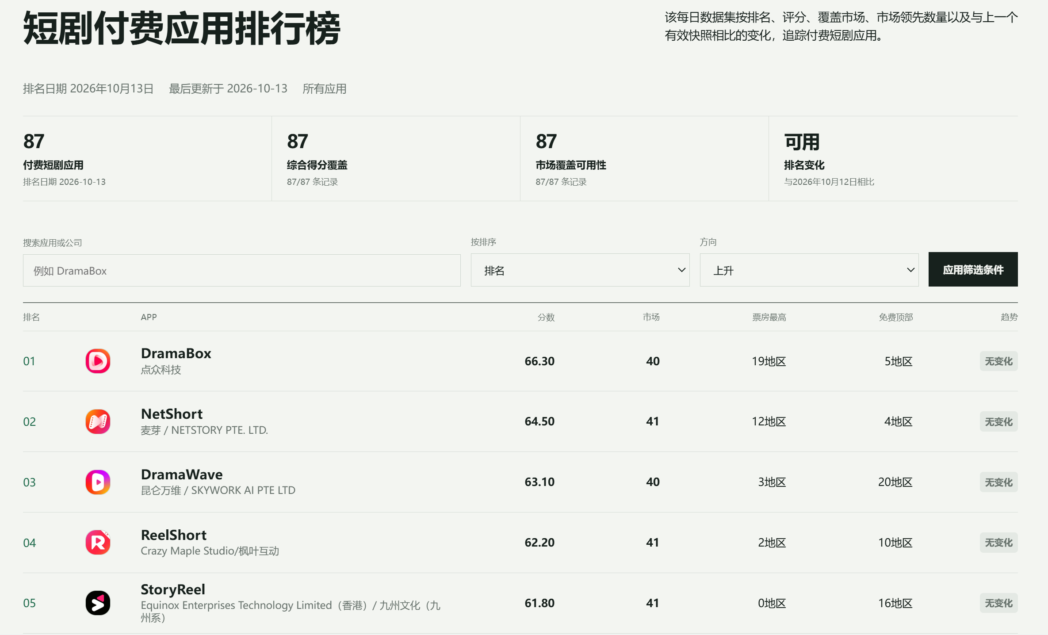This screenshot has height=635, width=1048.
Task: Click the score 64.50 for NetShort
Action: (539, 421)
